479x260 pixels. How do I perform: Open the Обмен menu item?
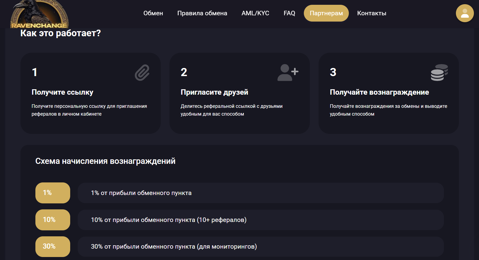click(153, 13)
